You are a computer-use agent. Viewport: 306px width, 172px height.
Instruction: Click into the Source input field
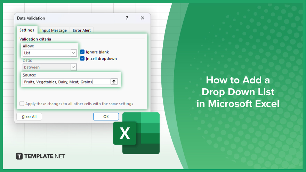tap(66, 82)
